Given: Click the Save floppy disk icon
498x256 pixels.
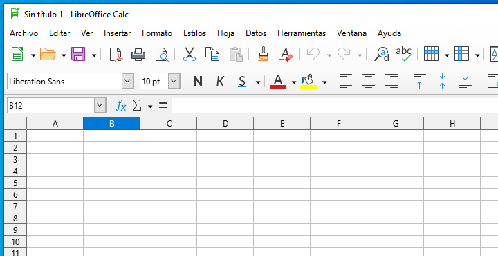Looking at the screenshot, I should [x=78, y=54].
